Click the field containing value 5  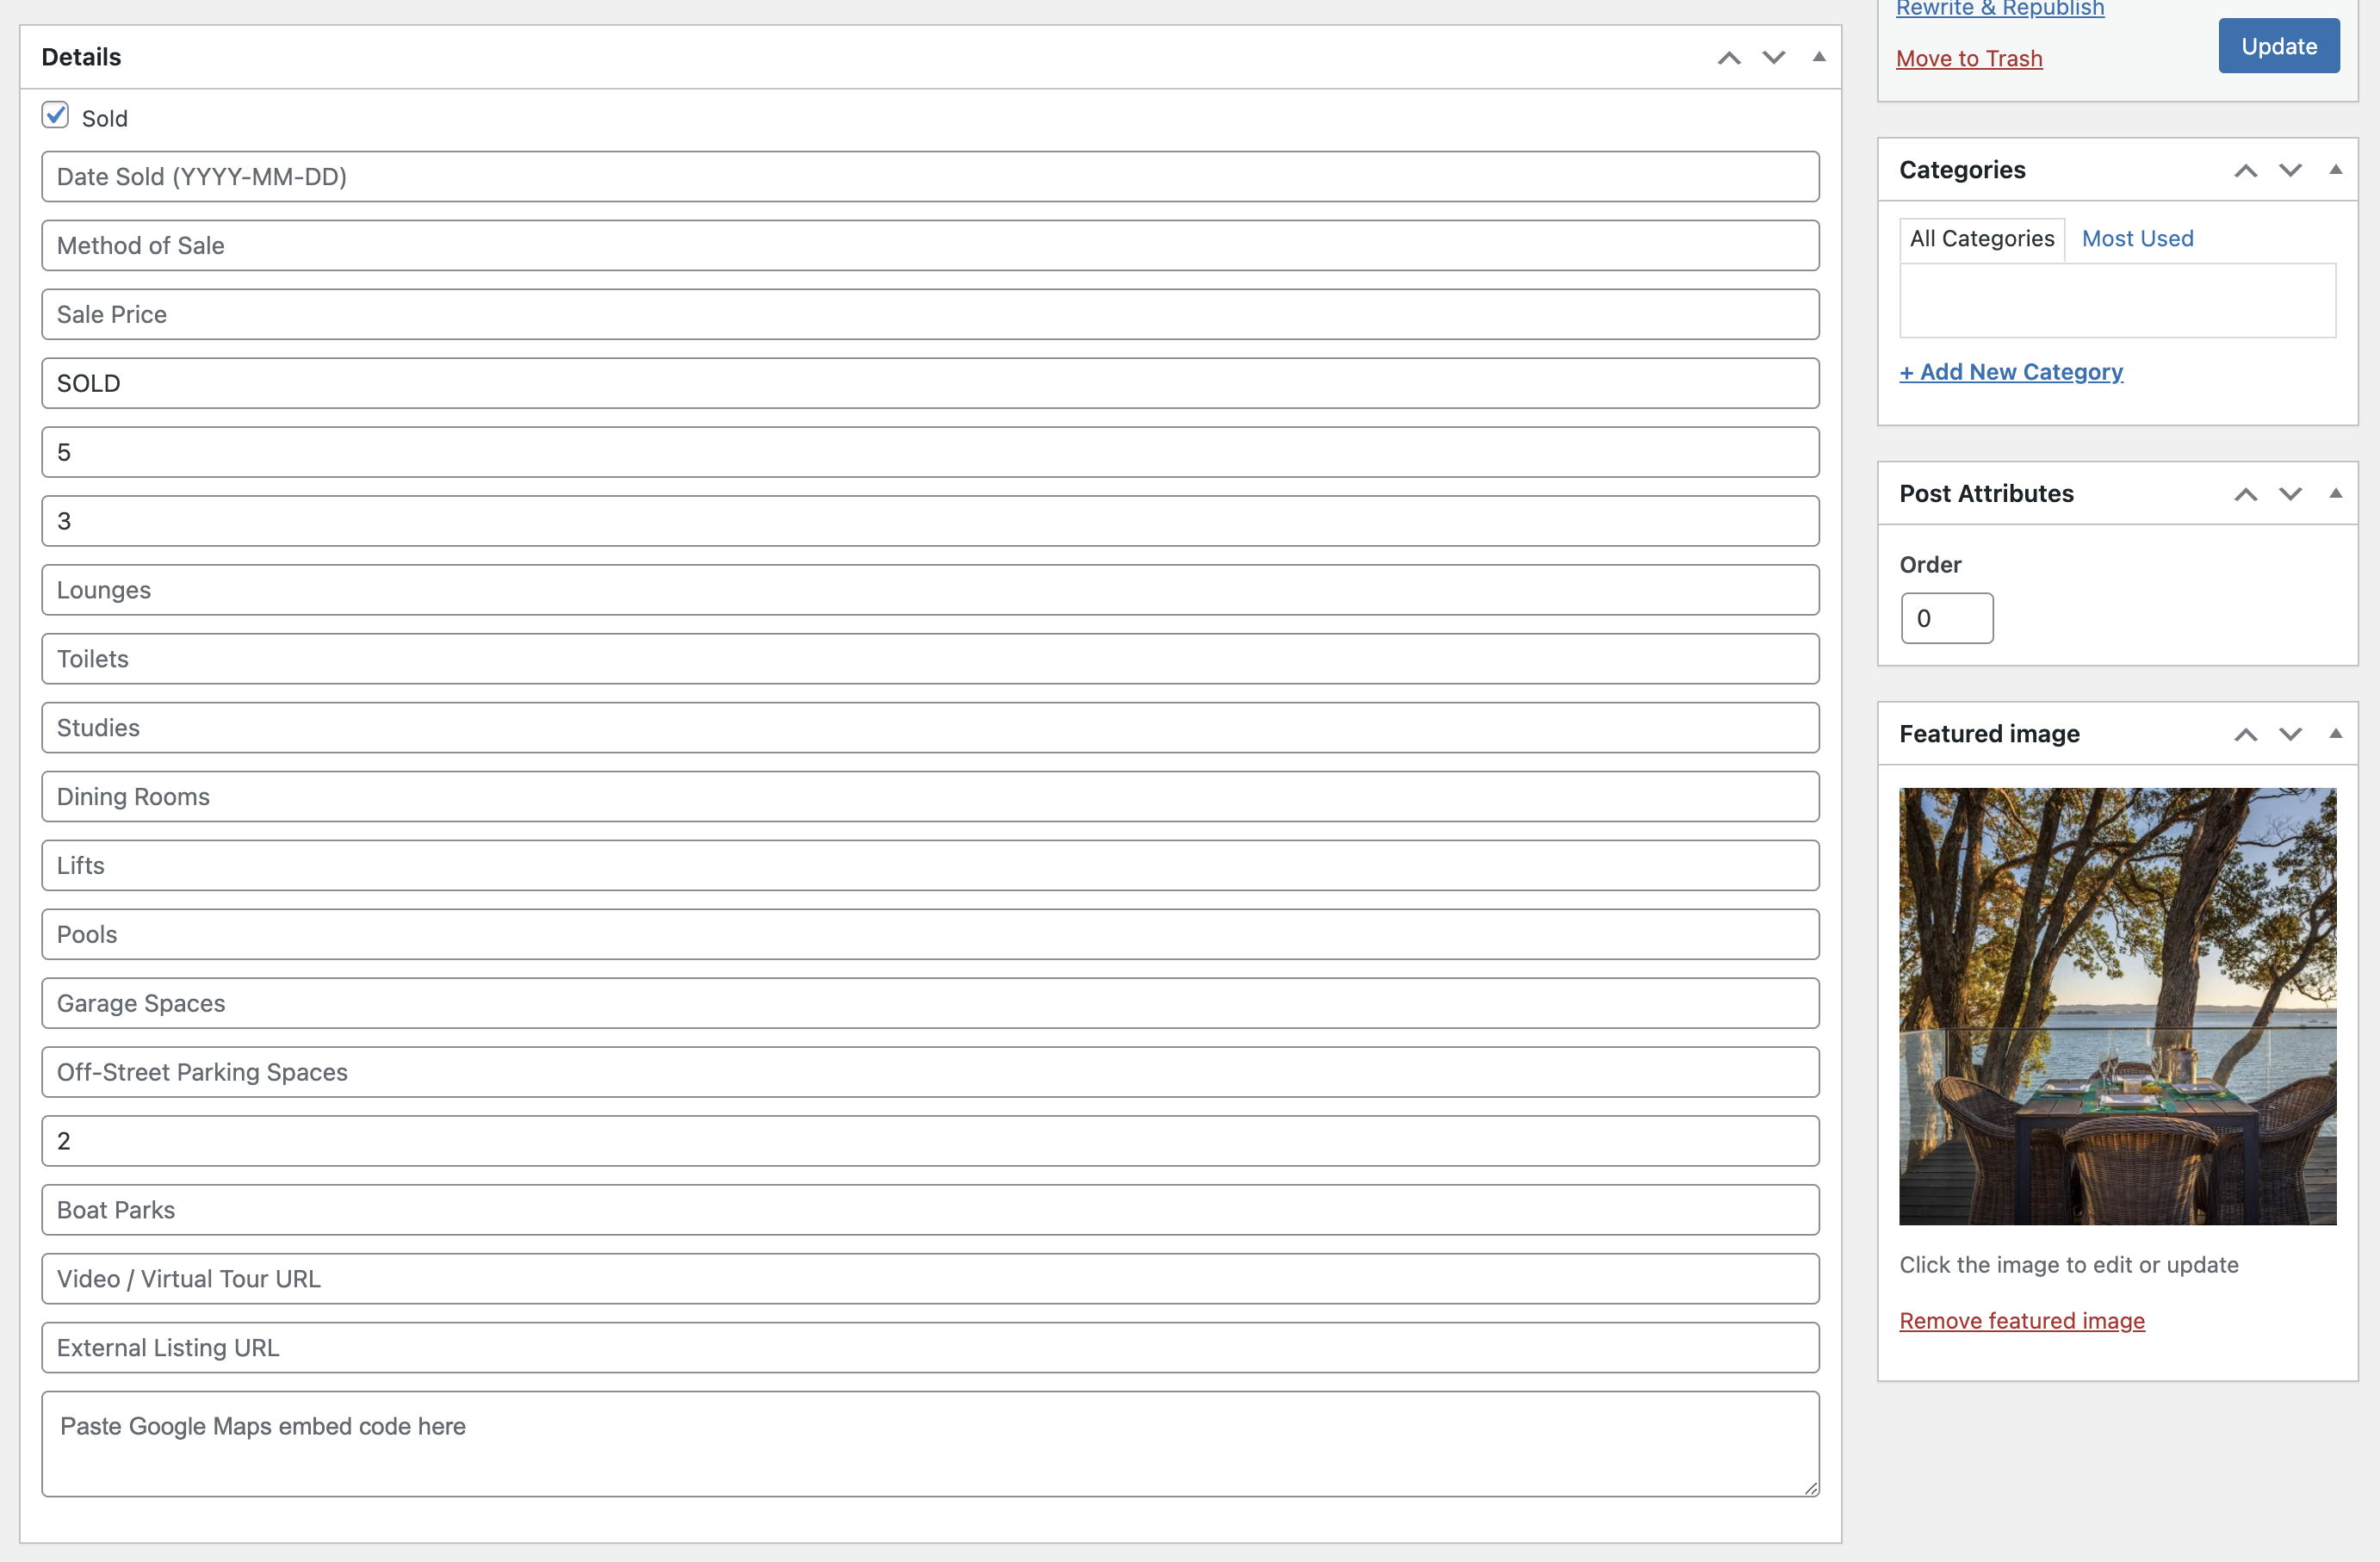(930, 453)
